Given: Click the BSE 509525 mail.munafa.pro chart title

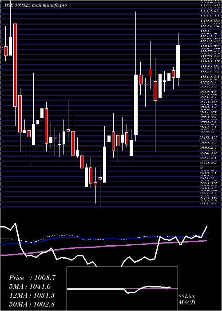Looking at the screenshot, I should coord(36,5).
